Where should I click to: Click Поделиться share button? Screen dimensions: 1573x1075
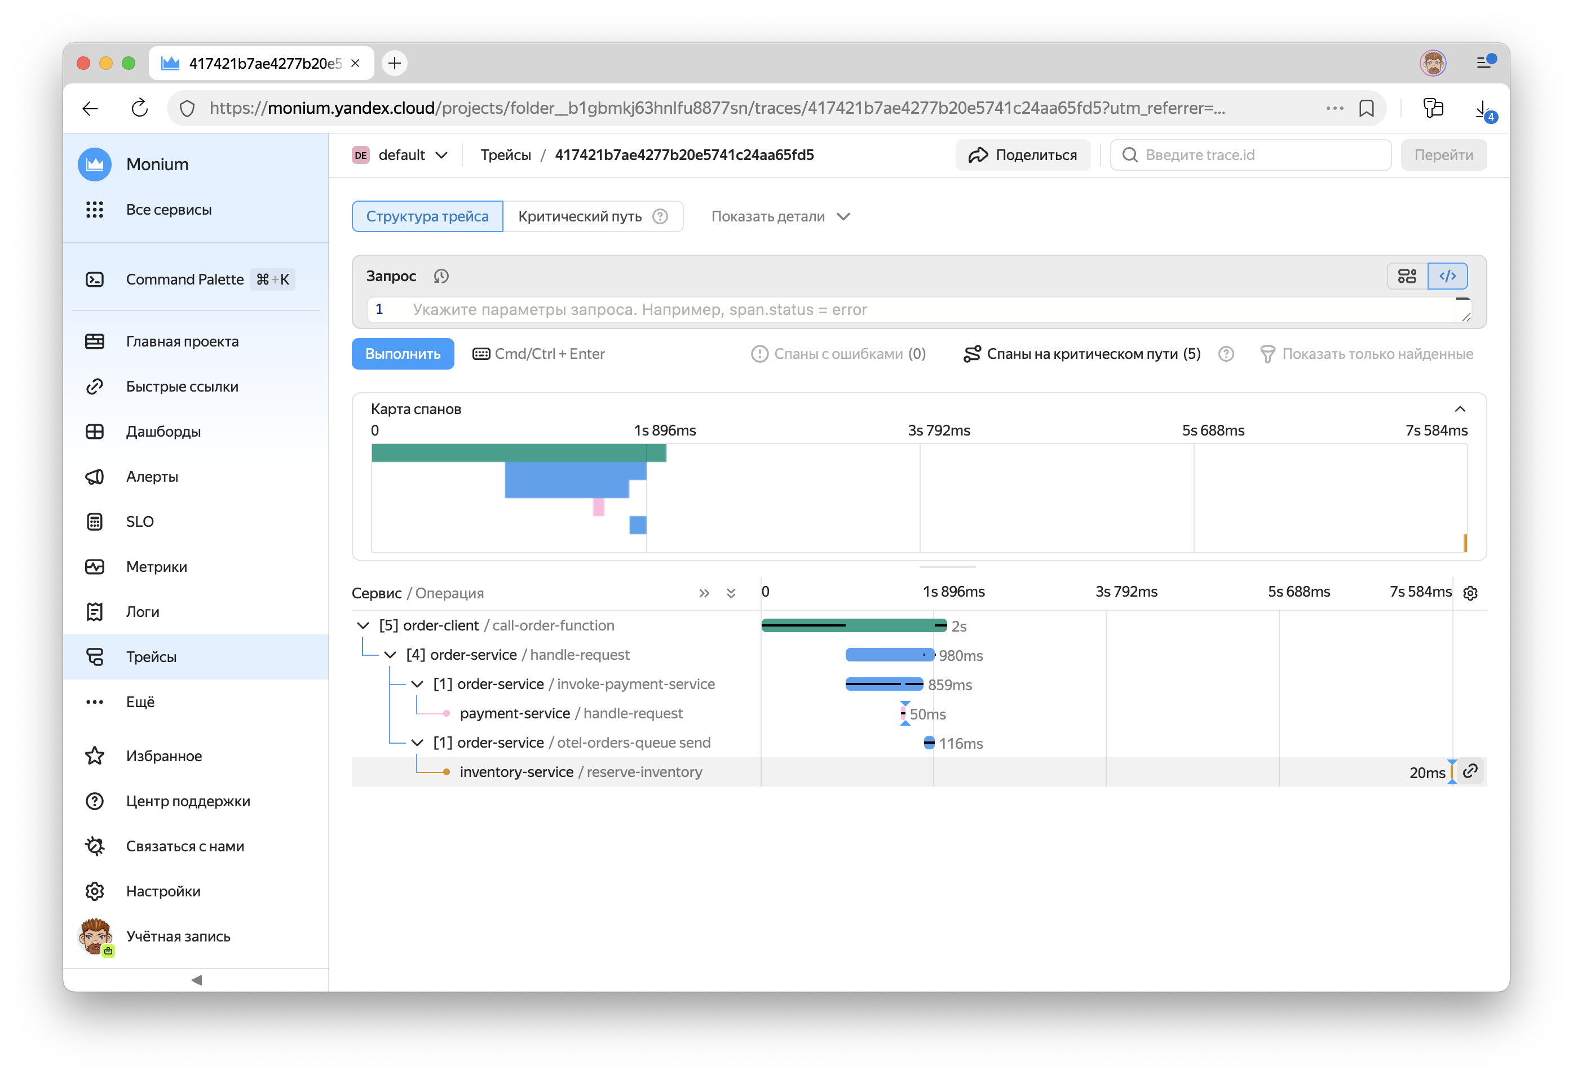pyautogui.click(x=1023, y=155)
